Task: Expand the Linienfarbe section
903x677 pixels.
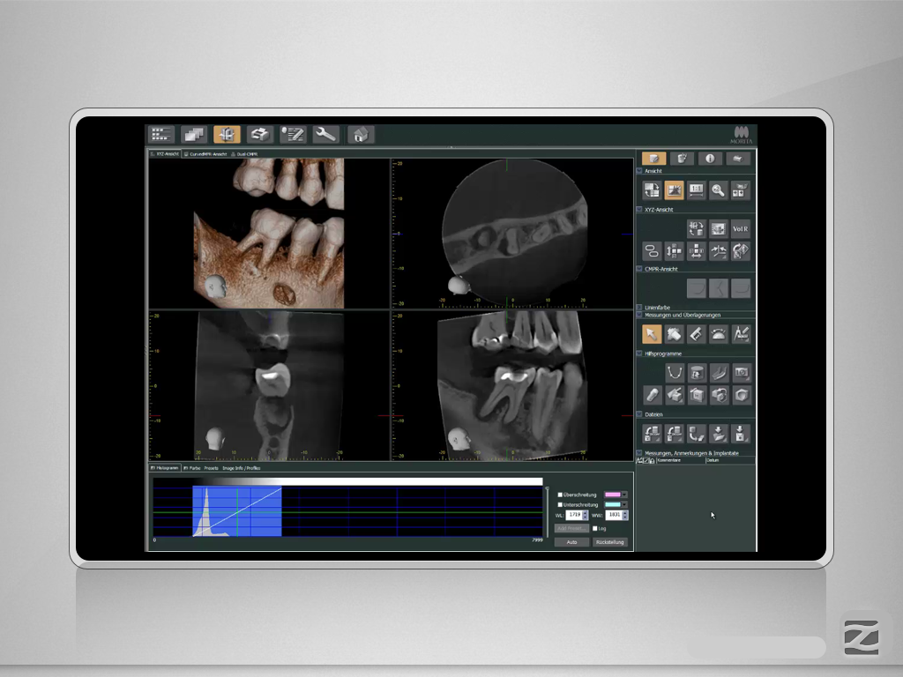Action: click(x=639, y=308)
